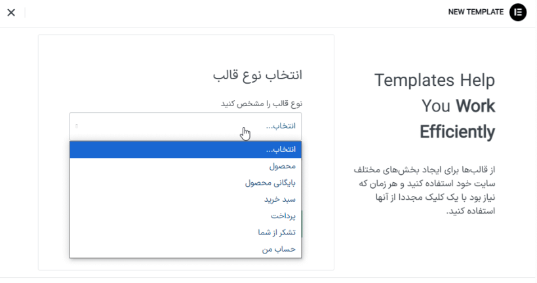
Task: Click the انتخاب نوع قالب heading
Action: coord(258,74)
